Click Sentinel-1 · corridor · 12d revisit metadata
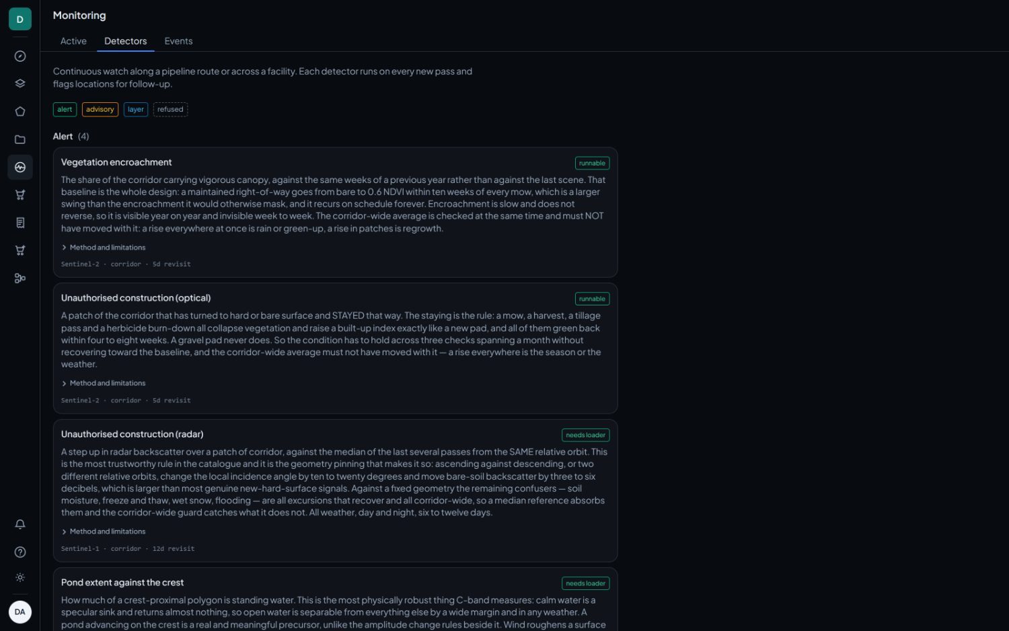 (128, 549)
